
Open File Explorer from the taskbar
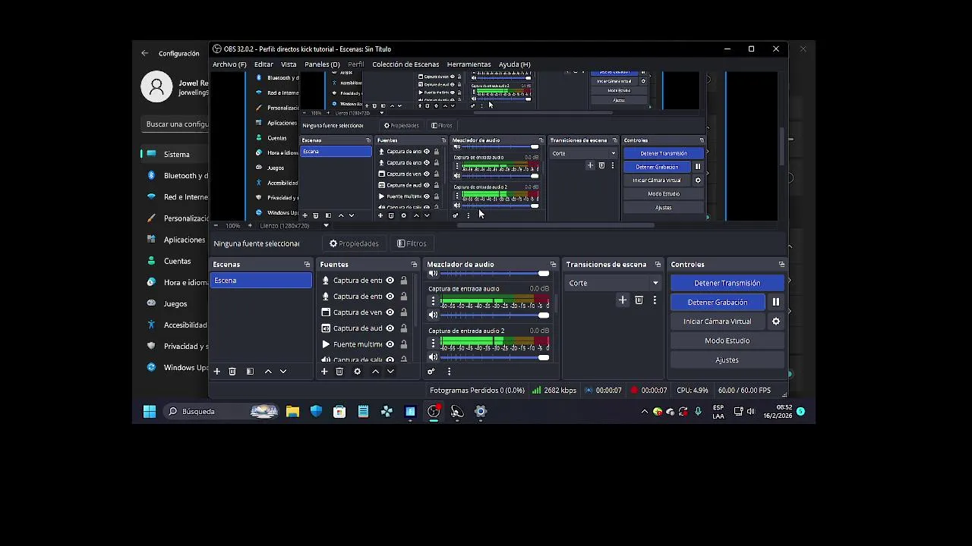click(x=292, y=411)
